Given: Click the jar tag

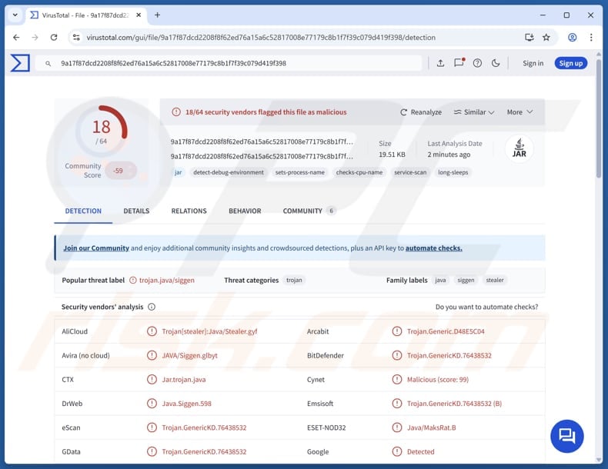Looking at the screenshot, I should click(178, 172).
